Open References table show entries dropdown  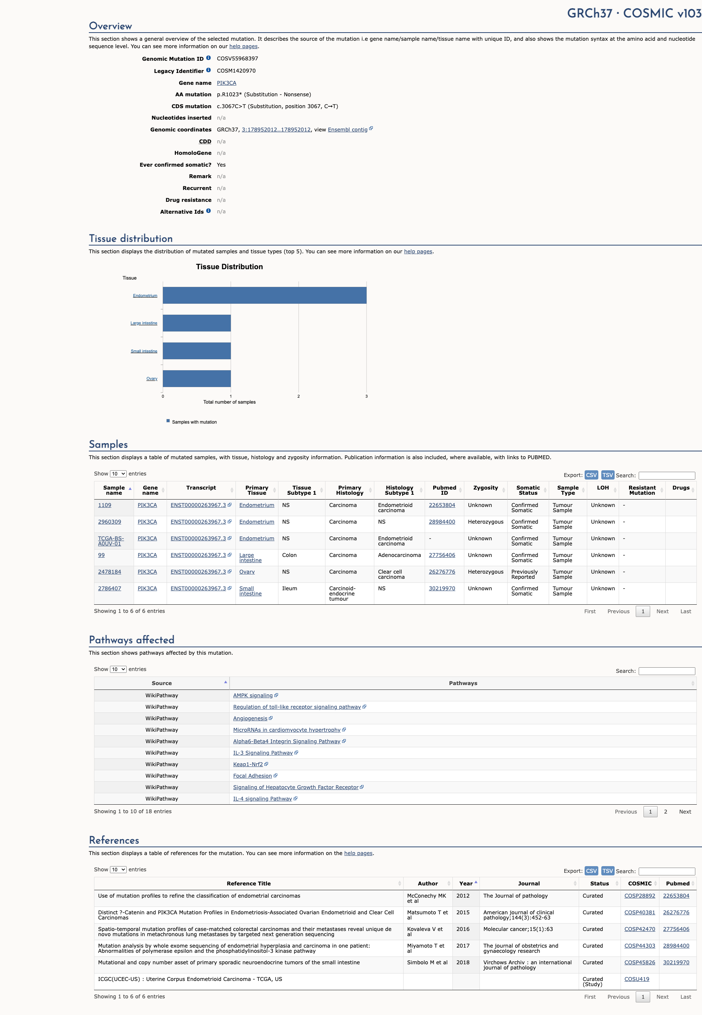coord(118,869)
